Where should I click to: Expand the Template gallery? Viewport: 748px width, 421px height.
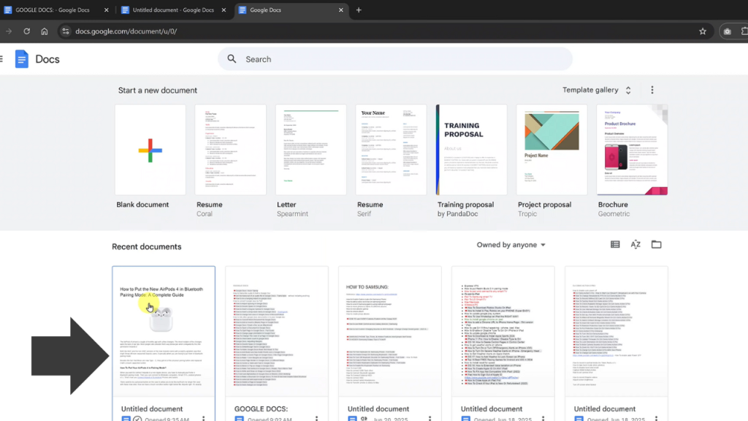point(596,90)
